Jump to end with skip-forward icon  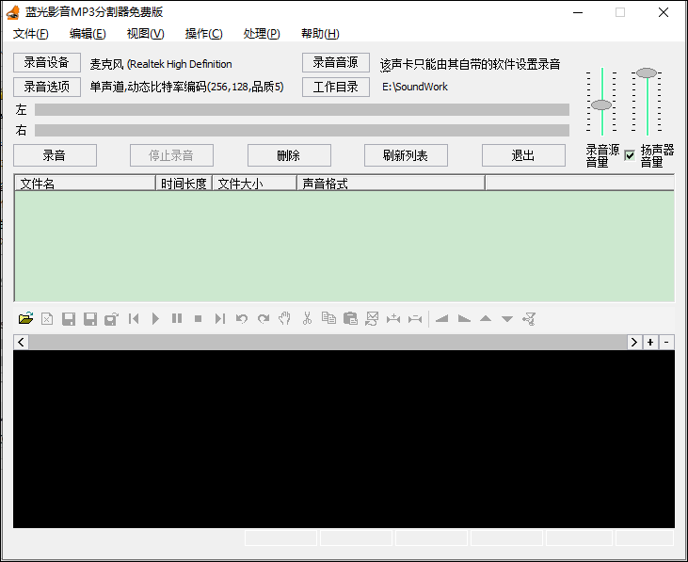click(x=220, y=318)
